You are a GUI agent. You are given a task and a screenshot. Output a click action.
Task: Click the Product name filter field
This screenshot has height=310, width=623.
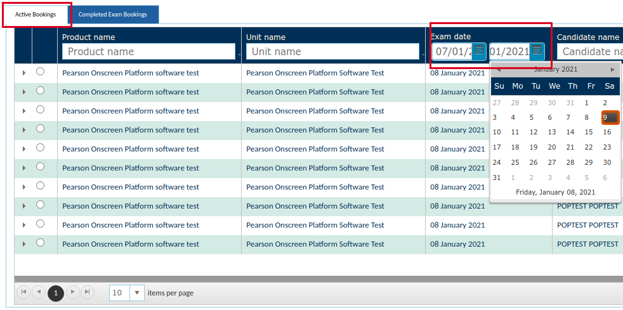point(148,51)
